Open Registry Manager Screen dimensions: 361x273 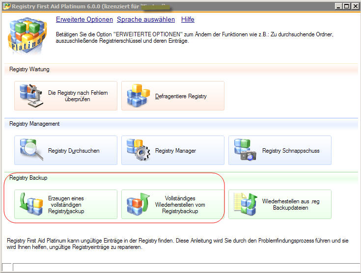(173, 150)
